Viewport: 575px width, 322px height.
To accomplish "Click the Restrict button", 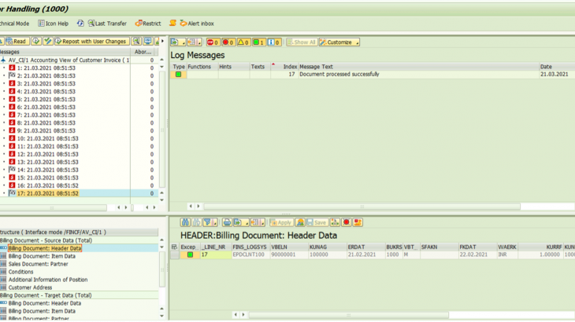I will 148,24.
